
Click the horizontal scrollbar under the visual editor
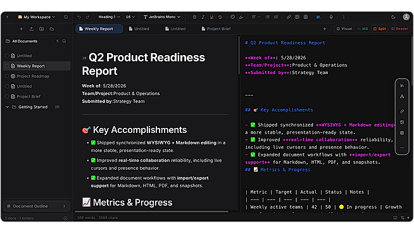tap(151, 211)
